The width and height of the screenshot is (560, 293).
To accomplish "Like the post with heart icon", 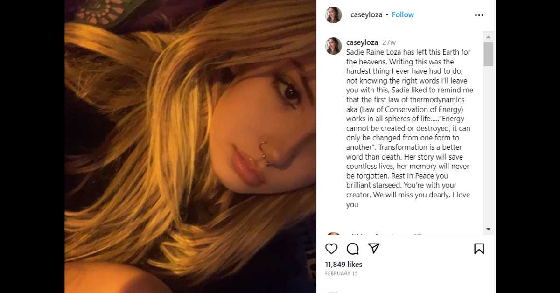I will click(331, 249).
